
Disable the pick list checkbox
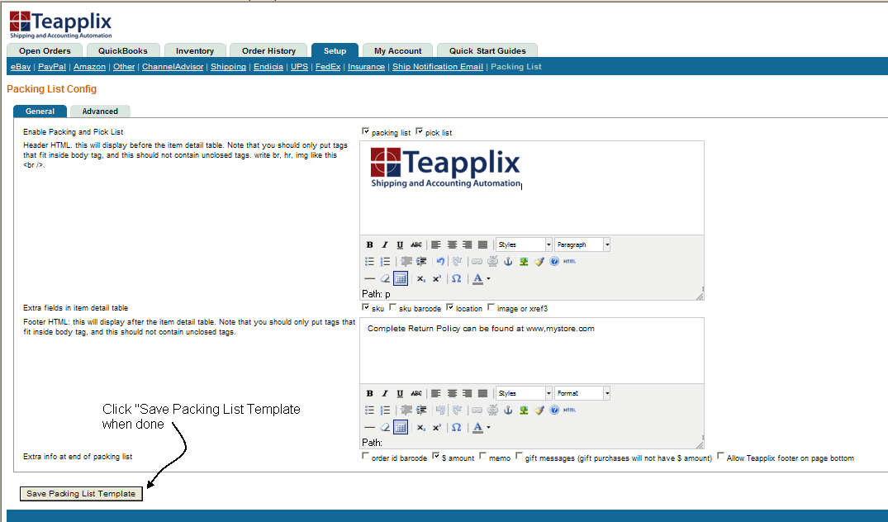pos(419,131)
